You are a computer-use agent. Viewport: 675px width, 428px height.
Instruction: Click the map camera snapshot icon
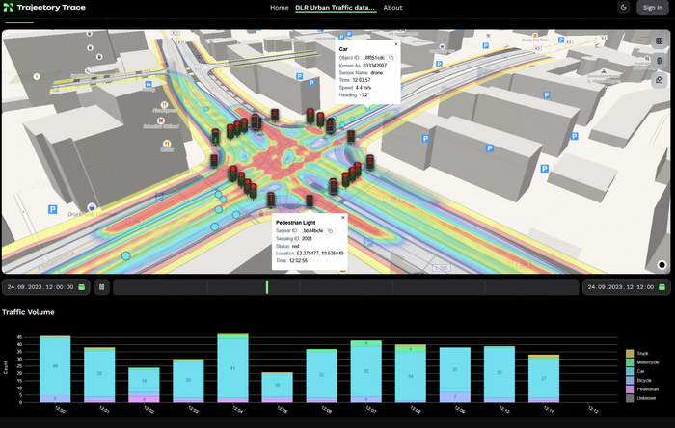coord(660,80)
